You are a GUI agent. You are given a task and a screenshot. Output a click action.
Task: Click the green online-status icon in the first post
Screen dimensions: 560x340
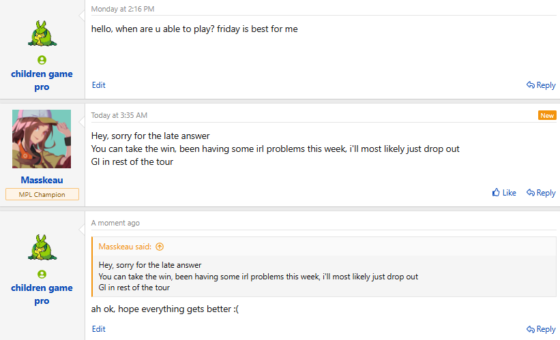click(42, 60)
